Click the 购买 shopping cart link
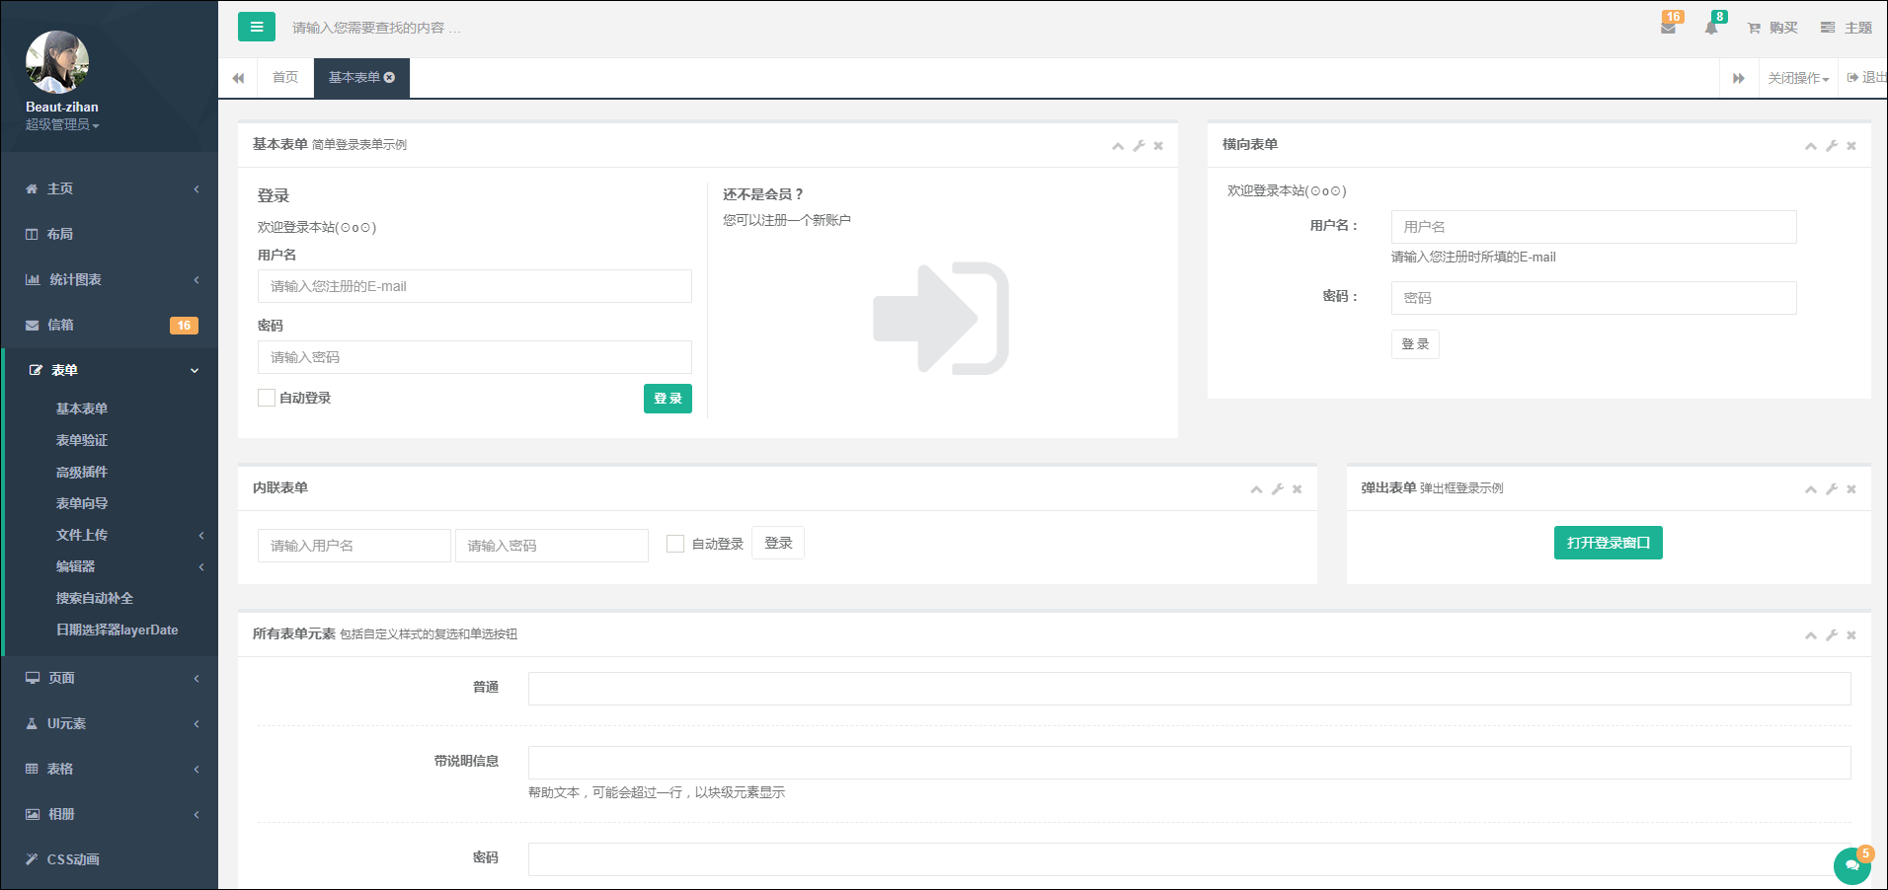 pyautogui.click(x=1772, y=28)
